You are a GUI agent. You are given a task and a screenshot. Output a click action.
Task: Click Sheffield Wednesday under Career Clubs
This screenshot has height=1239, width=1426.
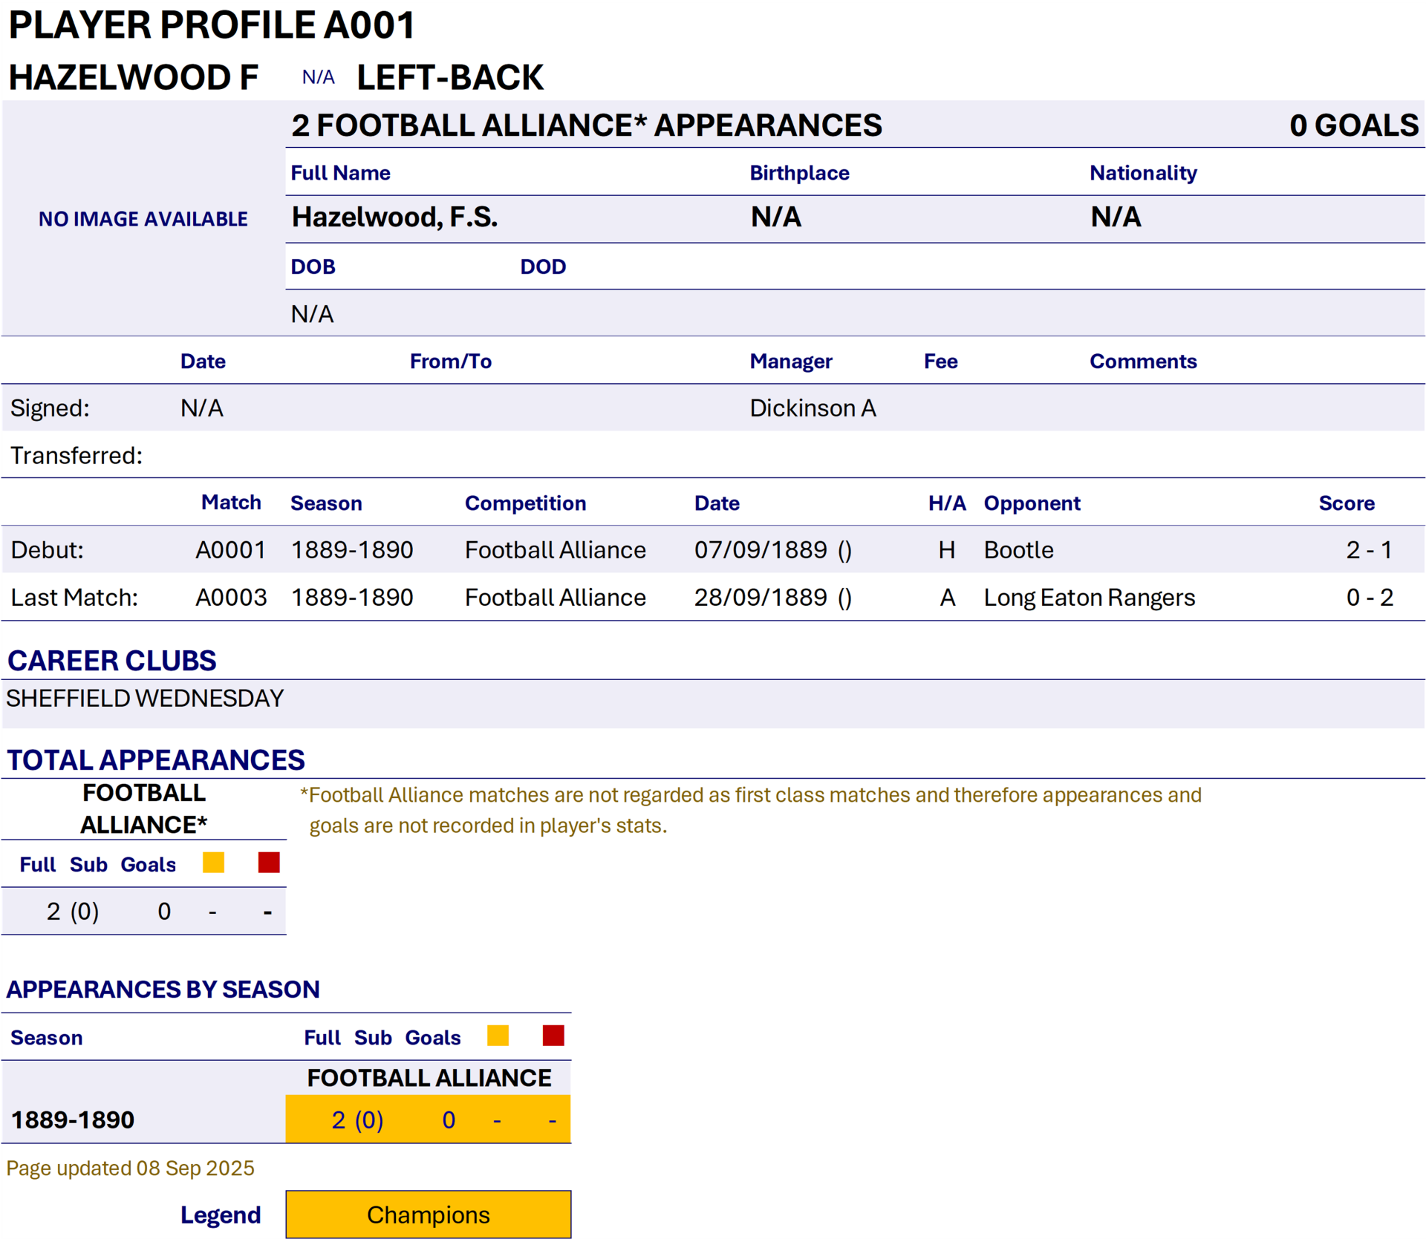tap(145, 699)
